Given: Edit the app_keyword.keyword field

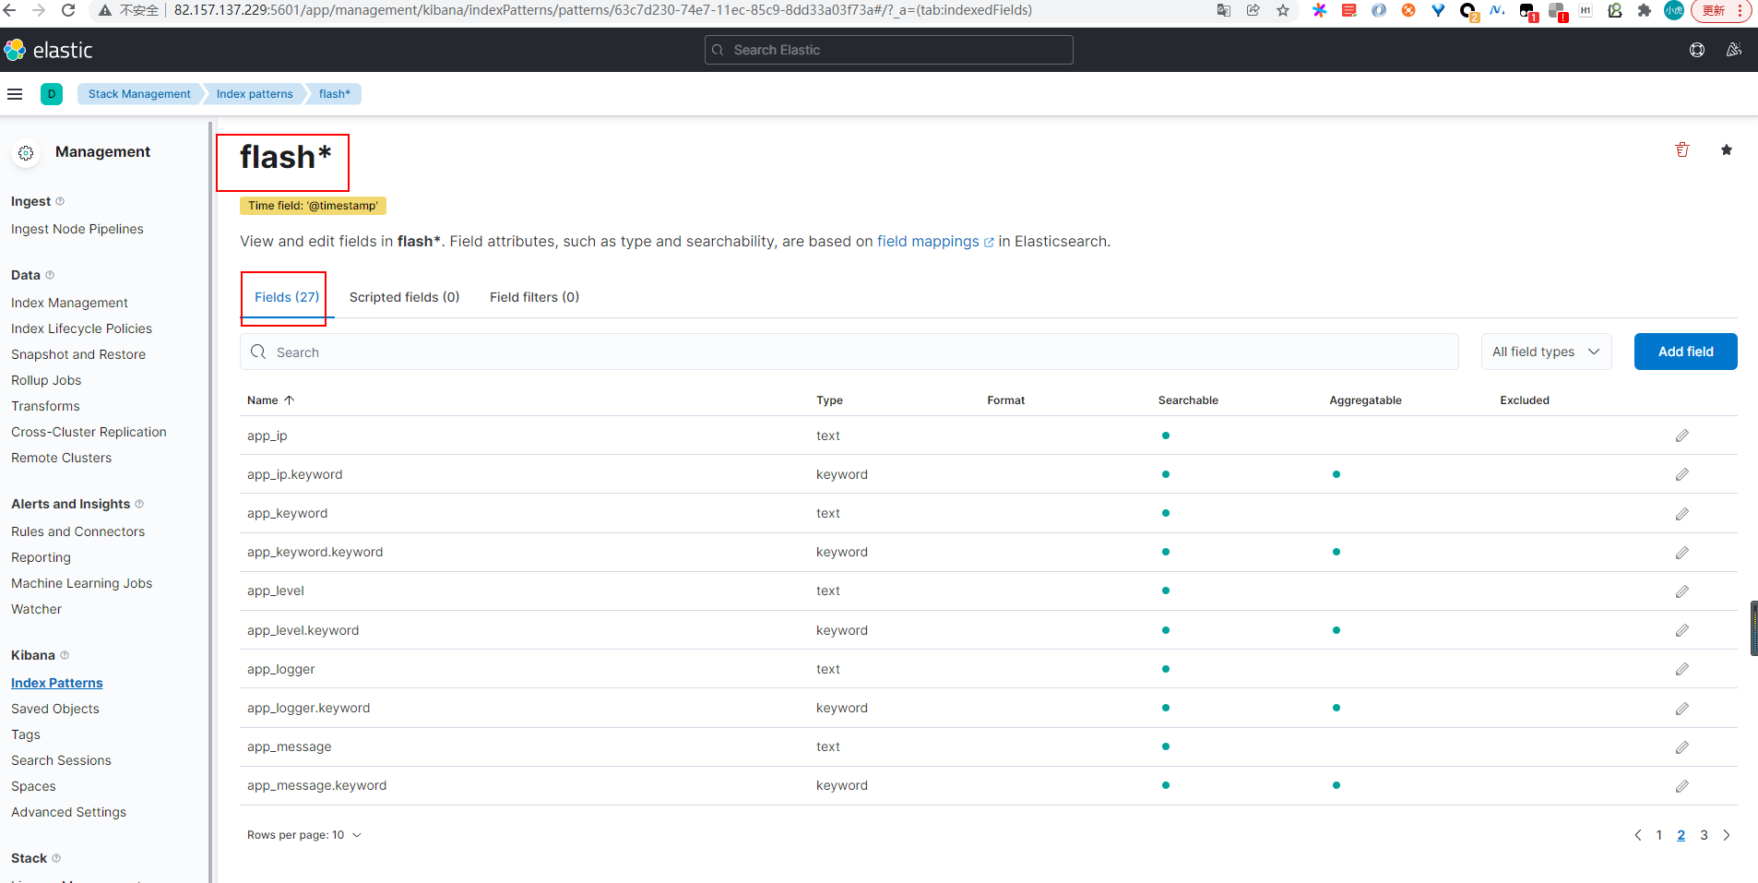Looking at the screenshot, I should click(1682, 553).
